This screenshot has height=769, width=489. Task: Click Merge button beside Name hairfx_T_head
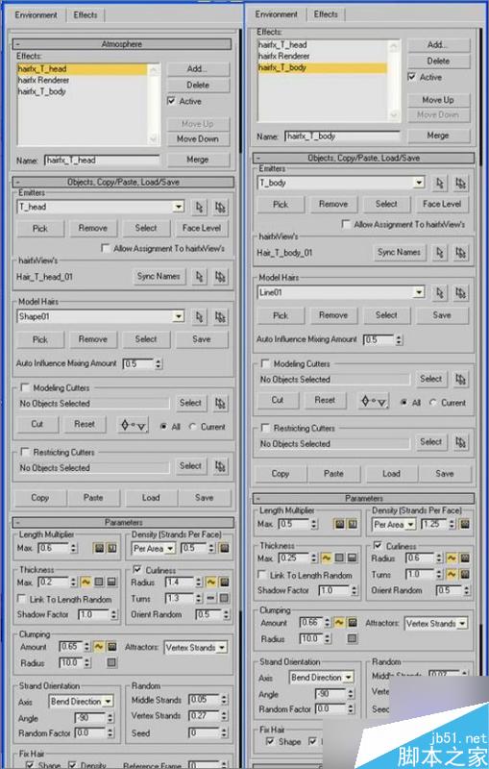(198, 160)
